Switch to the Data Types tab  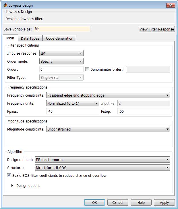(30, 38)
